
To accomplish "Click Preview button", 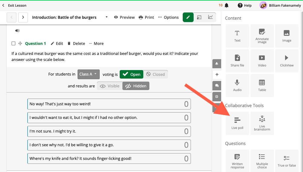I will tap(124, 17).
